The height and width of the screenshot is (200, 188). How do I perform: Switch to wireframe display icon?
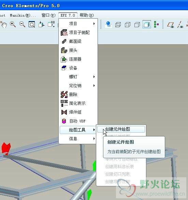(118, 24)
